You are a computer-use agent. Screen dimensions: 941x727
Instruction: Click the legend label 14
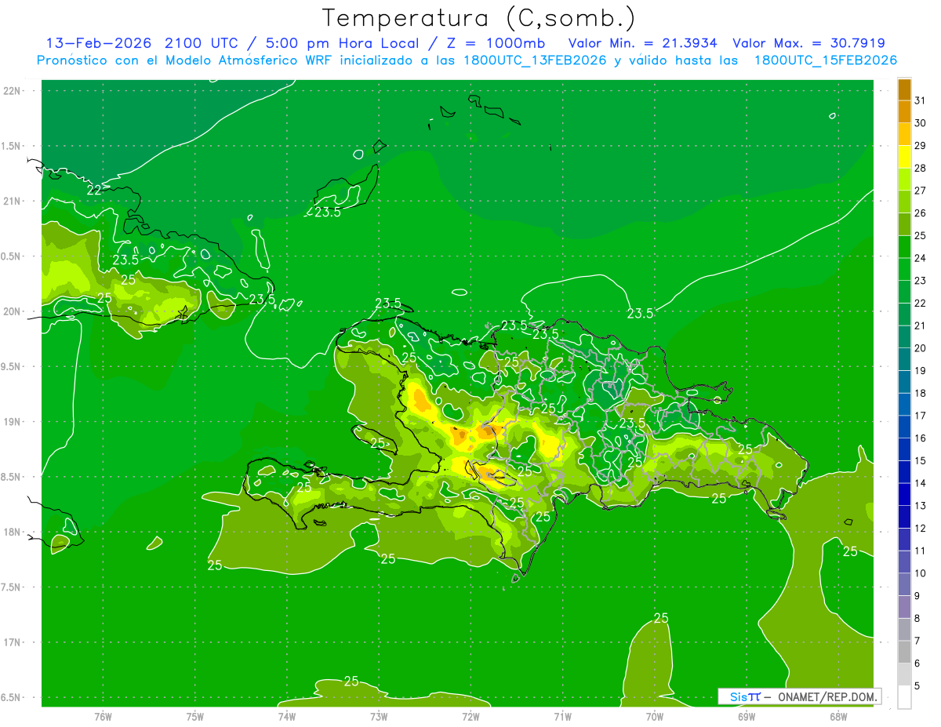pos(920,483)
